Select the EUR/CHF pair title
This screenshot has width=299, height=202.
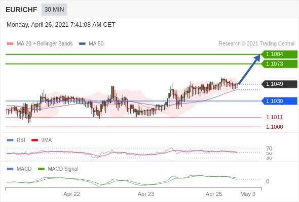[x=21, y=10]
